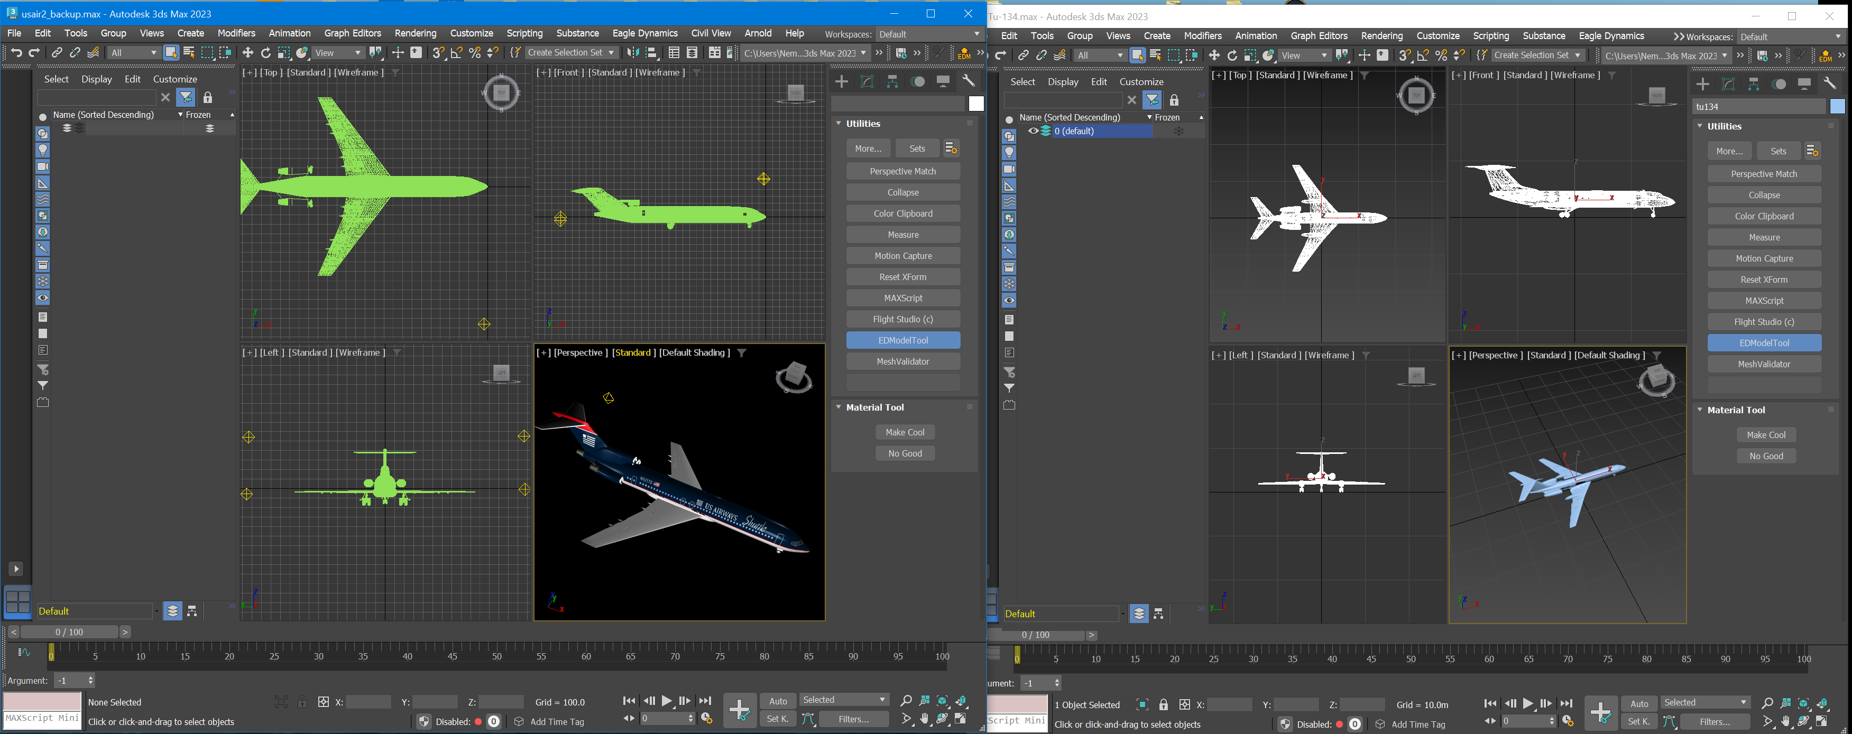
Task: Click the 0 / 100 time slider in usair2_backup
Action: point(69,632)
